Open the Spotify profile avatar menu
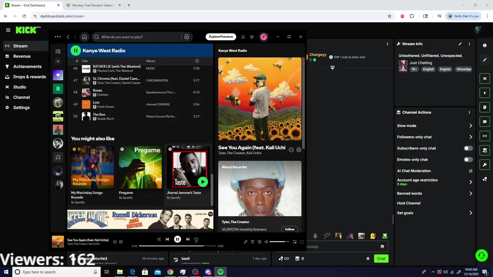The width and height of the screenshot is (493, 277). tap(264, 37)
